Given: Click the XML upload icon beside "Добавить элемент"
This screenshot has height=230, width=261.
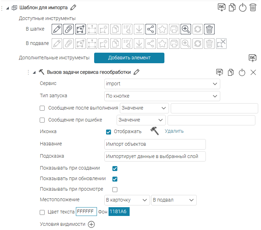Looking at the screenshot, I should pyautogui.click(x=252, y=58).
